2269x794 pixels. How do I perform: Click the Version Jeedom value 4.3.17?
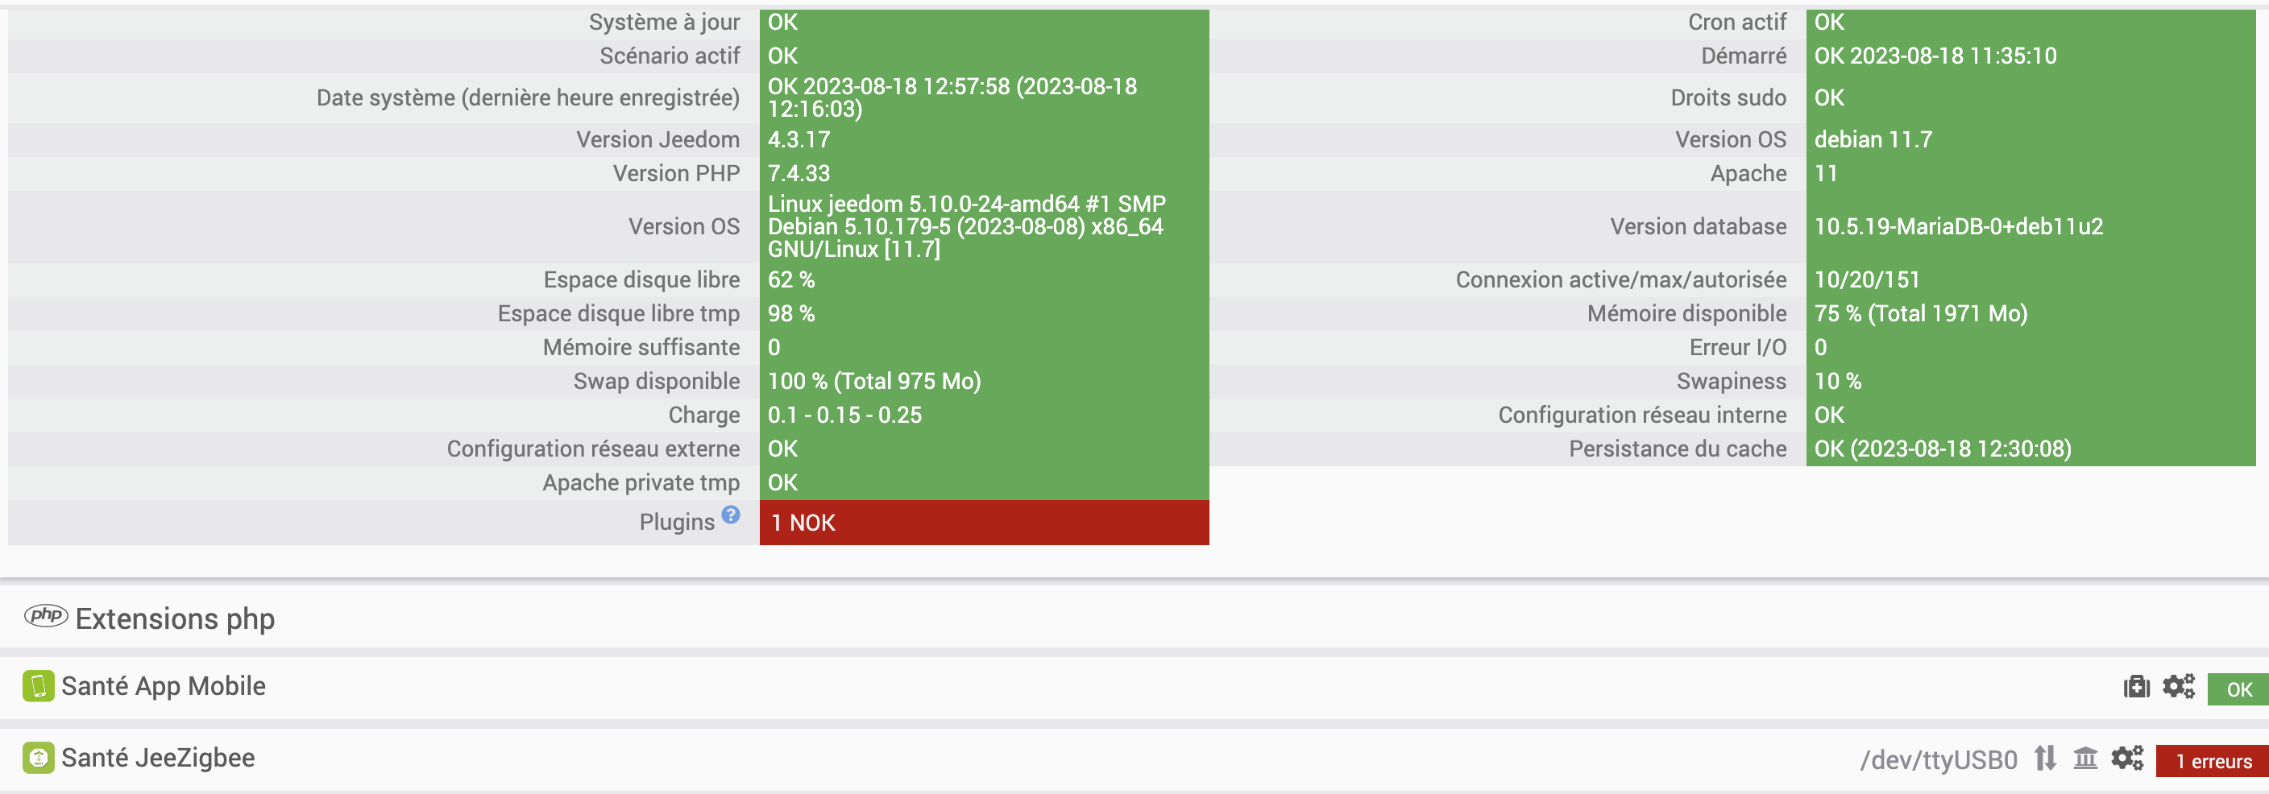click(x=799, y=139)
